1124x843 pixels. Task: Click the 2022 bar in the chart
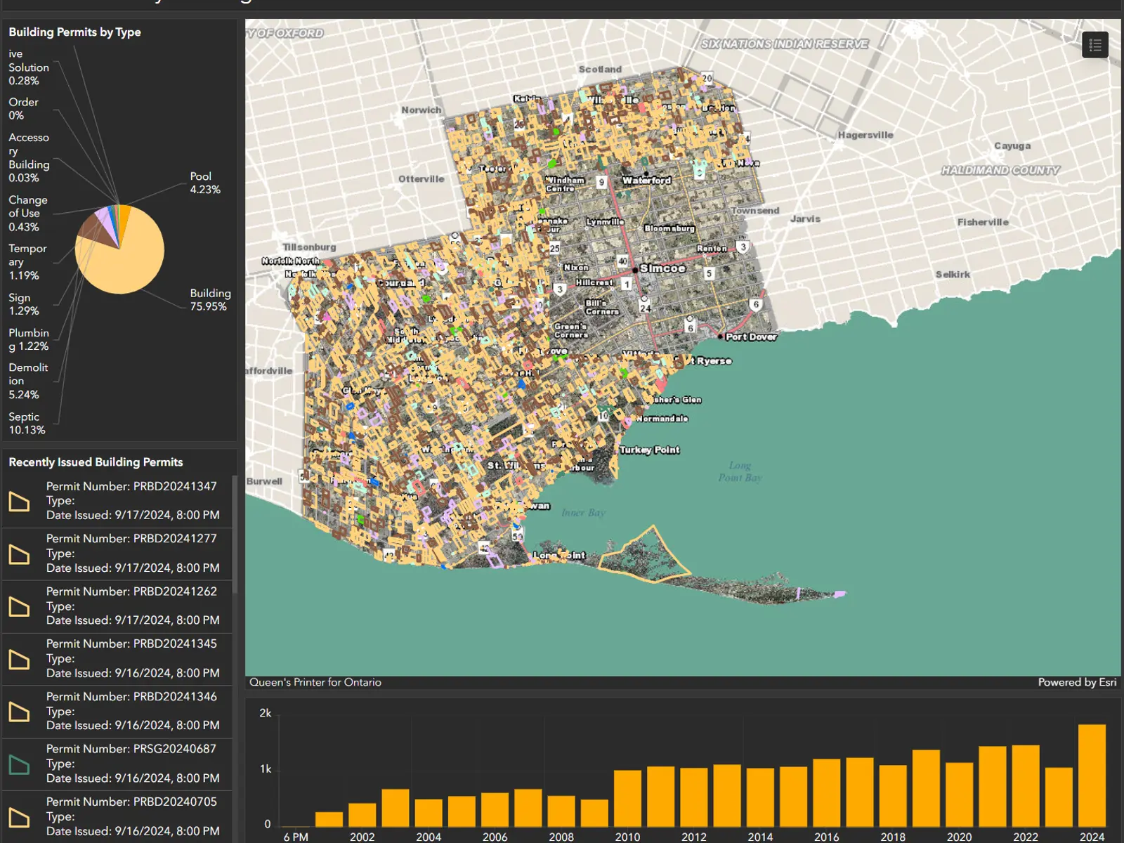click(x=1025, y=785)
